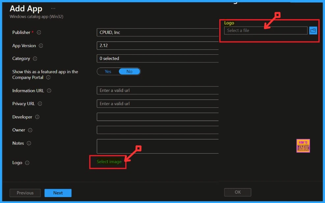Viewport: 325px width, 203px height.
Task: Click the Category info icon
Action: point(35,59)
